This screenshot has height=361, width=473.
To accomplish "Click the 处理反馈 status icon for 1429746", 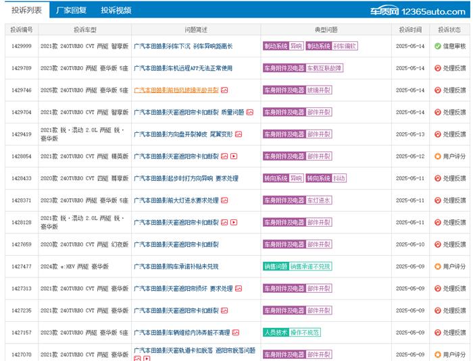I will pyautogui.click(x=438, y=90).
